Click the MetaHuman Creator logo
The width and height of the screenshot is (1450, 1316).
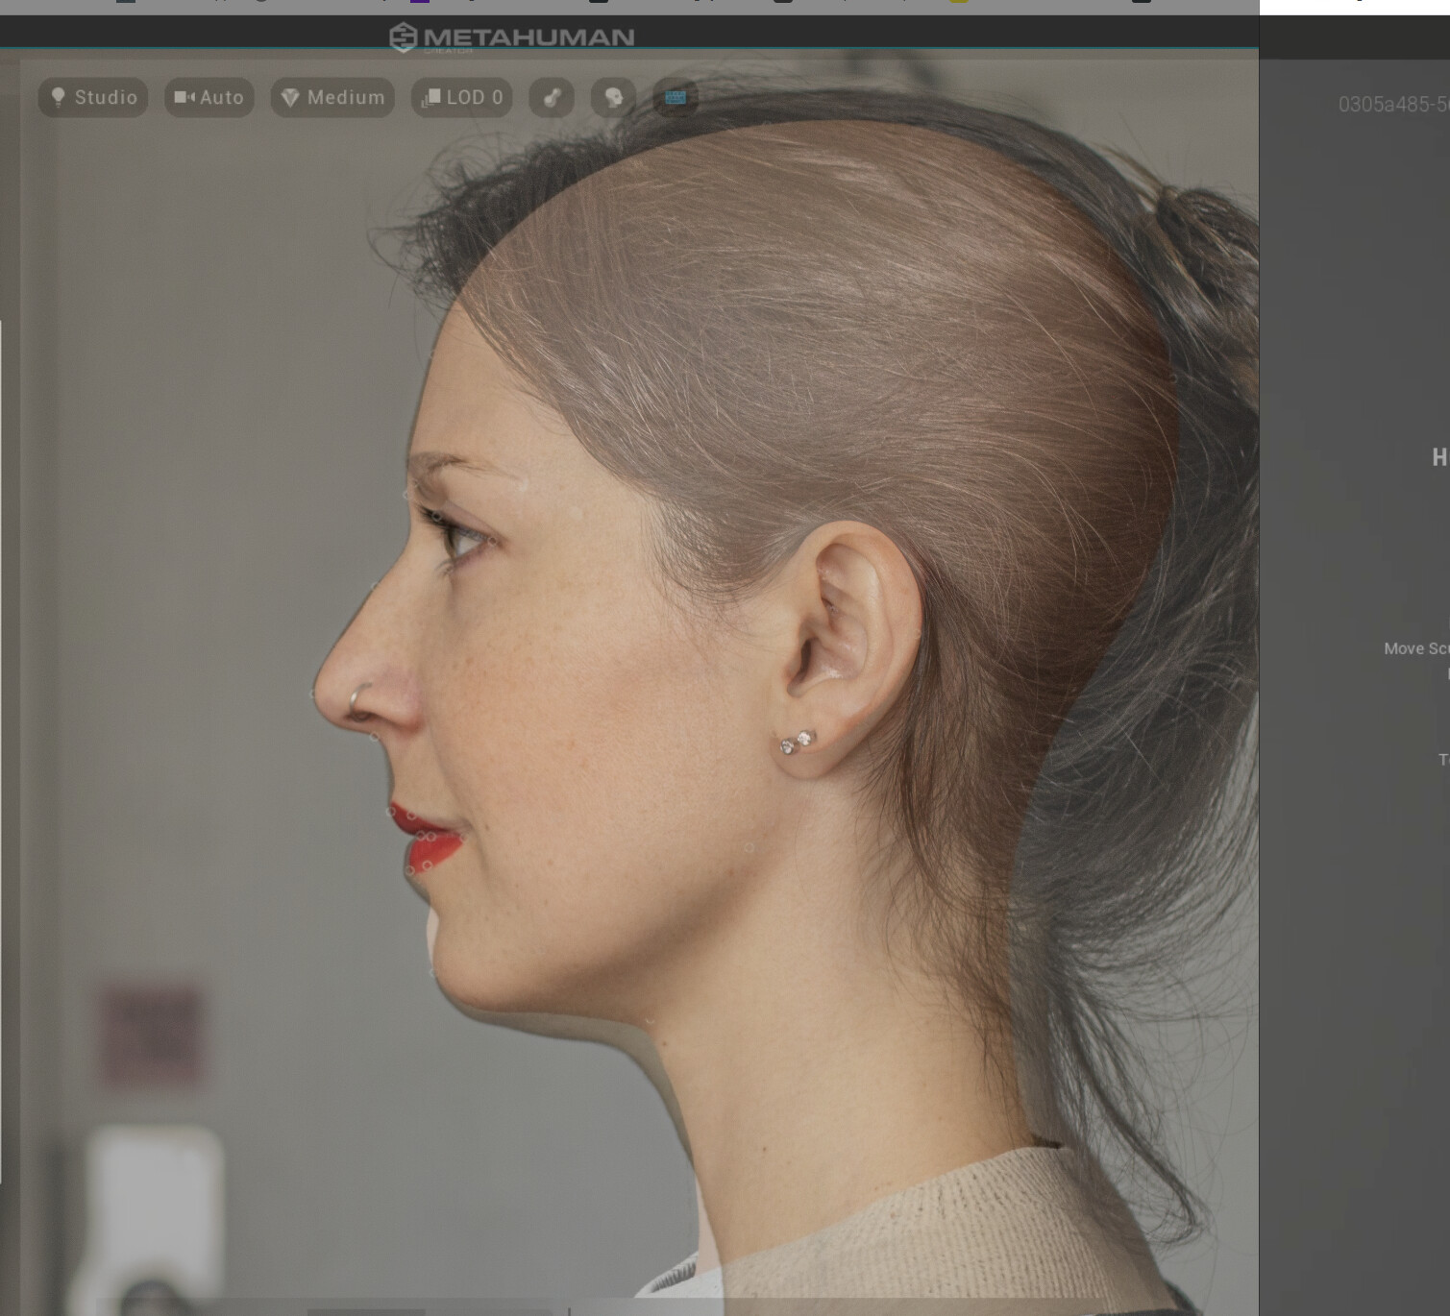click(512, 37)
